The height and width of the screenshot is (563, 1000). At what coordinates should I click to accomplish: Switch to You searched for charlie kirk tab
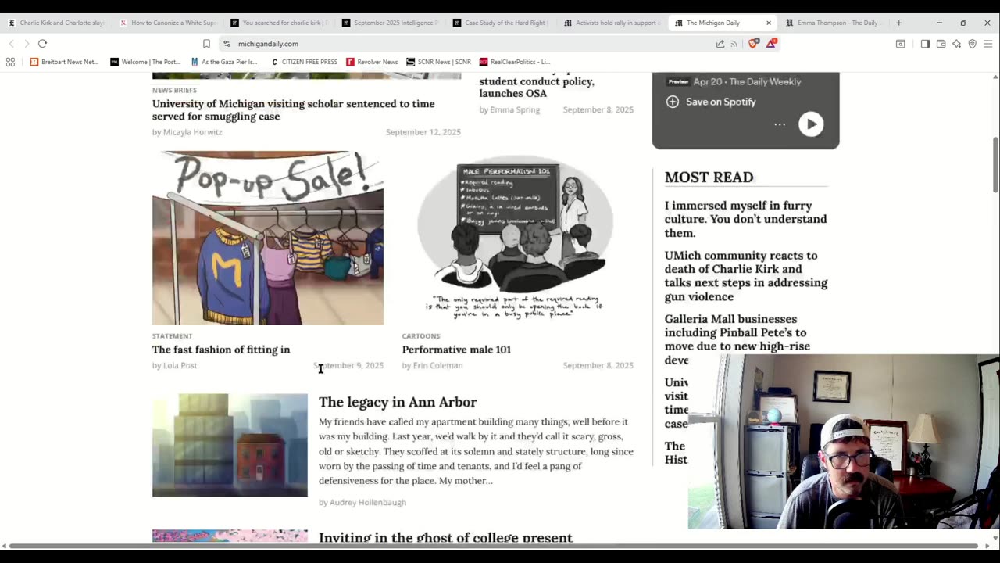pos(279,23)
